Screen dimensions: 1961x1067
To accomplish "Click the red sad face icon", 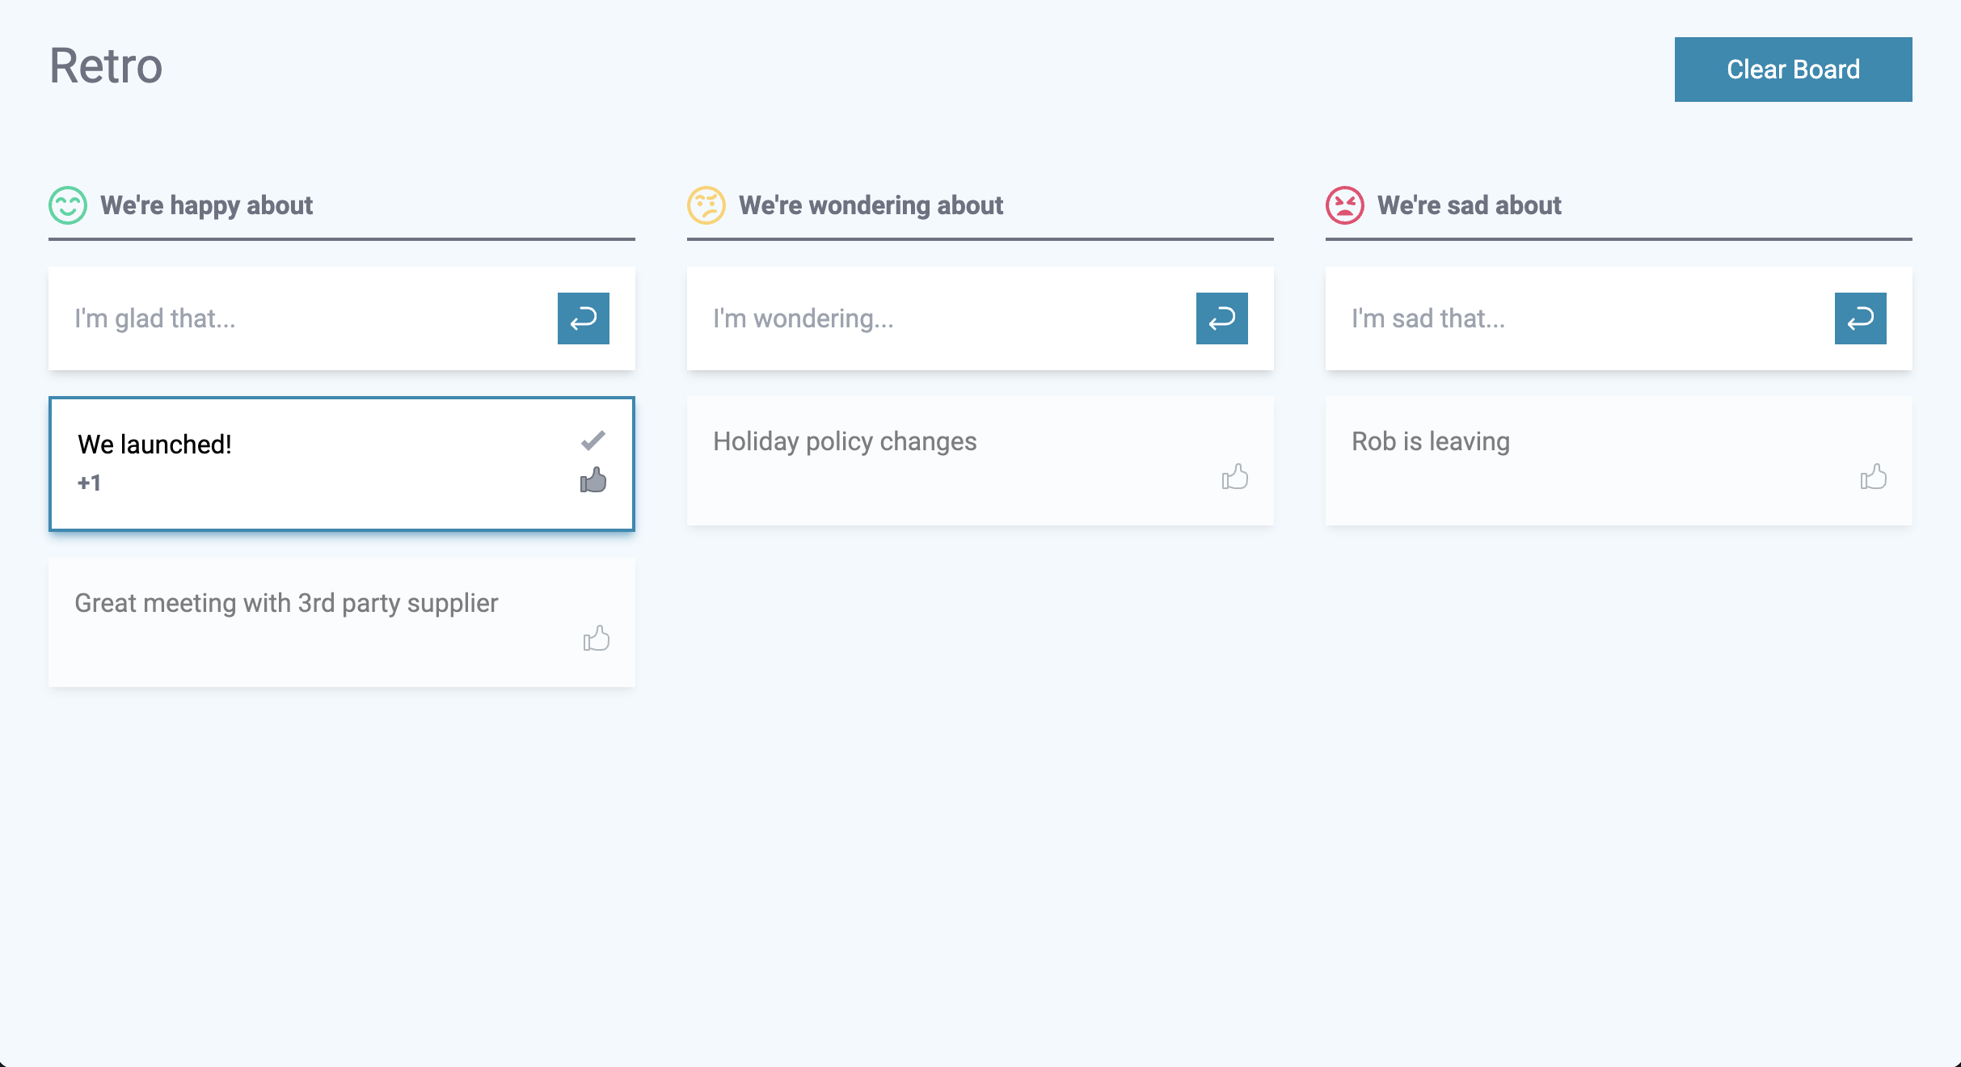I will (x=1345, y=205).
